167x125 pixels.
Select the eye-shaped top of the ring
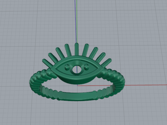click(77, 70)
